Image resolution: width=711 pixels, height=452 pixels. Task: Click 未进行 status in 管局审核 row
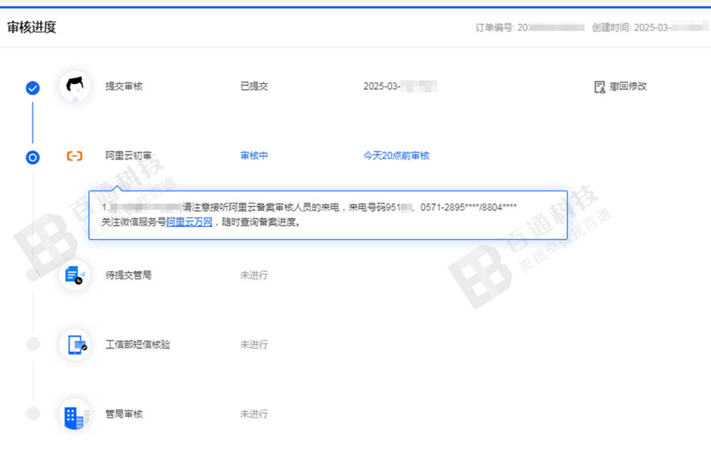click(x=254, y=414)
